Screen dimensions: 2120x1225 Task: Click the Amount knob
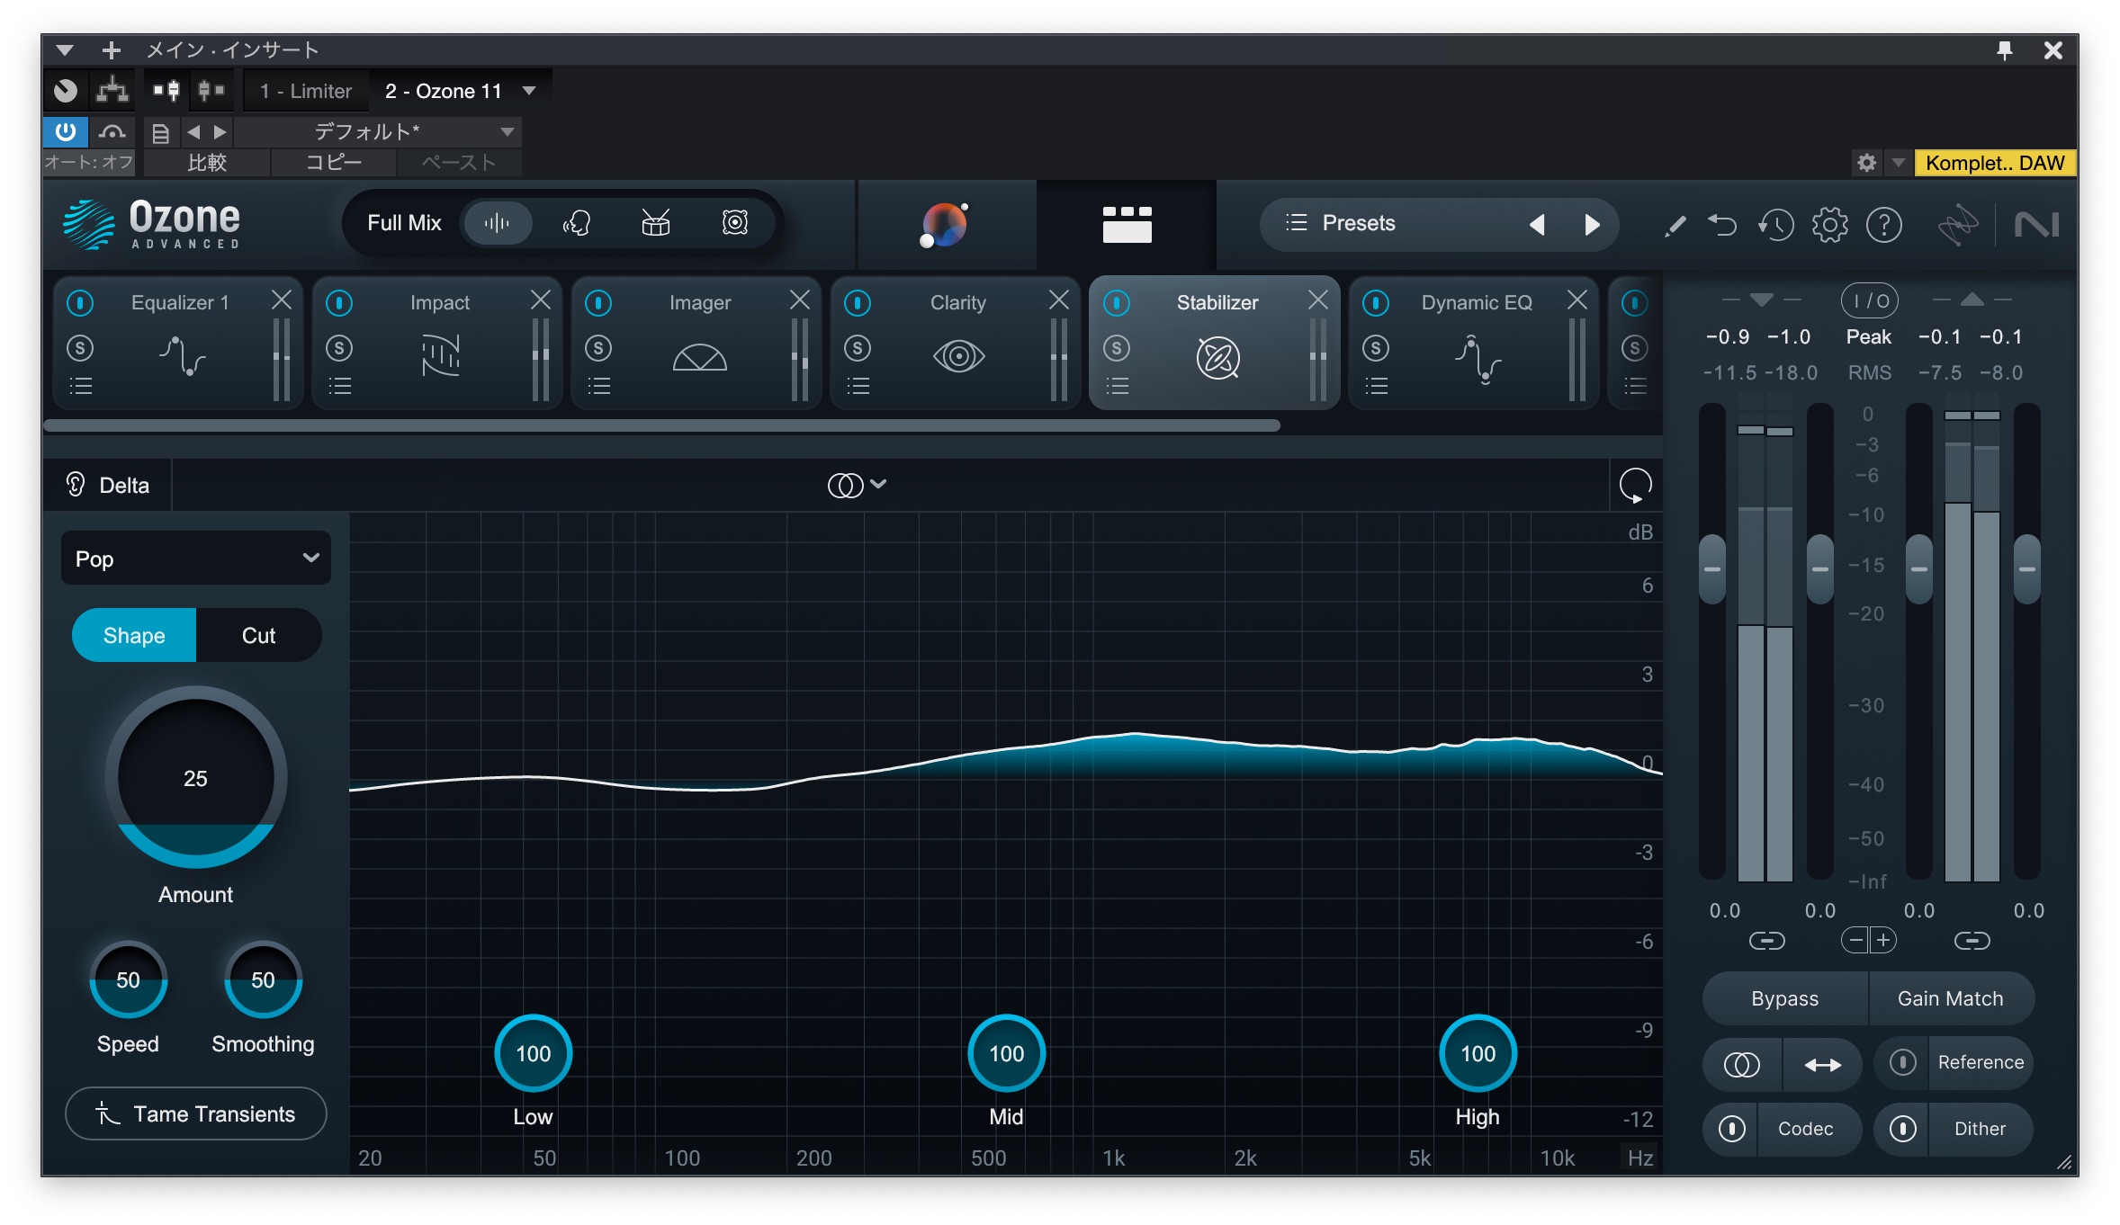[195, 777]
